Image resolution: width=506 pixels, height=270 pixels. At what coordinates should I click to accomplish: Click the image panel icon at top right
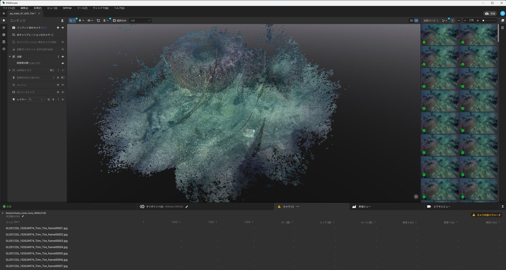503,20
